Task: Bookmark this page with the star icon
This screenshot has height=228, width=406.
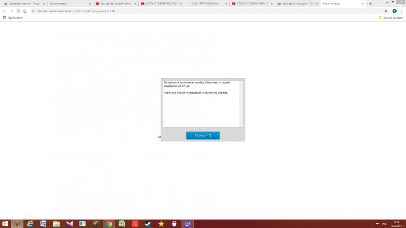Action: [386, 11]
